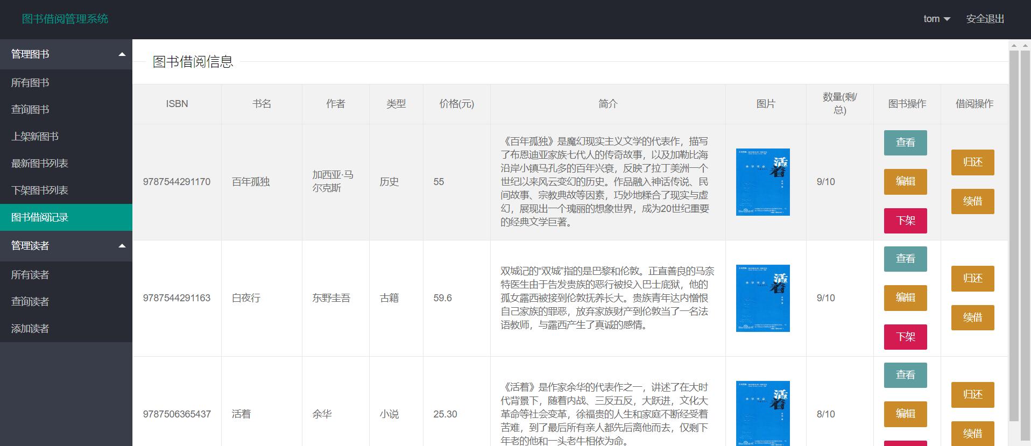Click 编辑 for 百年孤独
The width and height of the screenshot is (1031, 446).
[906, 181]
